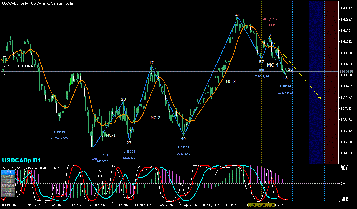This screenshot has width=357, height=209.
Task: Click the MC-2 wave label
Action: pos(155,118)
